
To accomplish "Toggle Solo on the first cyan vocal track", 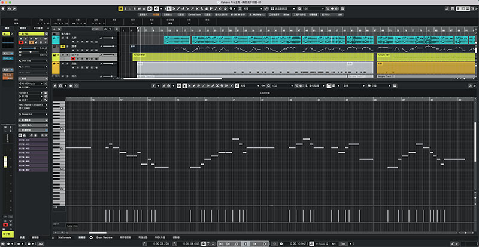I will 67,38.
